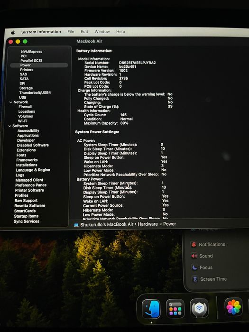249x332 pixels.
Task: Select Frameworks under Software
Action: (x=27, y=160)
